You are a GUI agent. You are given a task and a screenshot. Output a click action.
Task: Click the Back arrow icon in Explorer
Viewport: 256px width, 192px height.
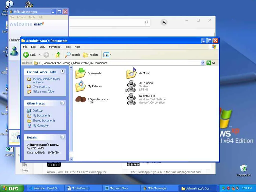tap(26, 55)
